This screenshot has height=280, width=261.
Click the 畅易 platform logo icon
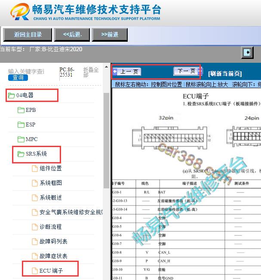[20, 12]
